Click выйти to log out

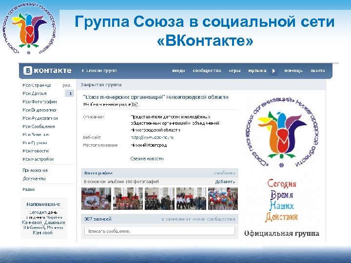tap(318, 71)
